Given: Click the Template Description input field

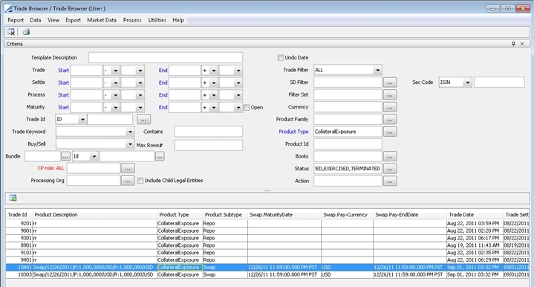Looking at the screenshot, I should [x=166, y=57].
